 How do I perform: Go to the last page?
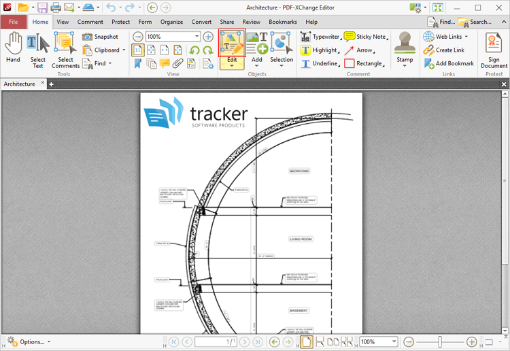coord(258,342)
